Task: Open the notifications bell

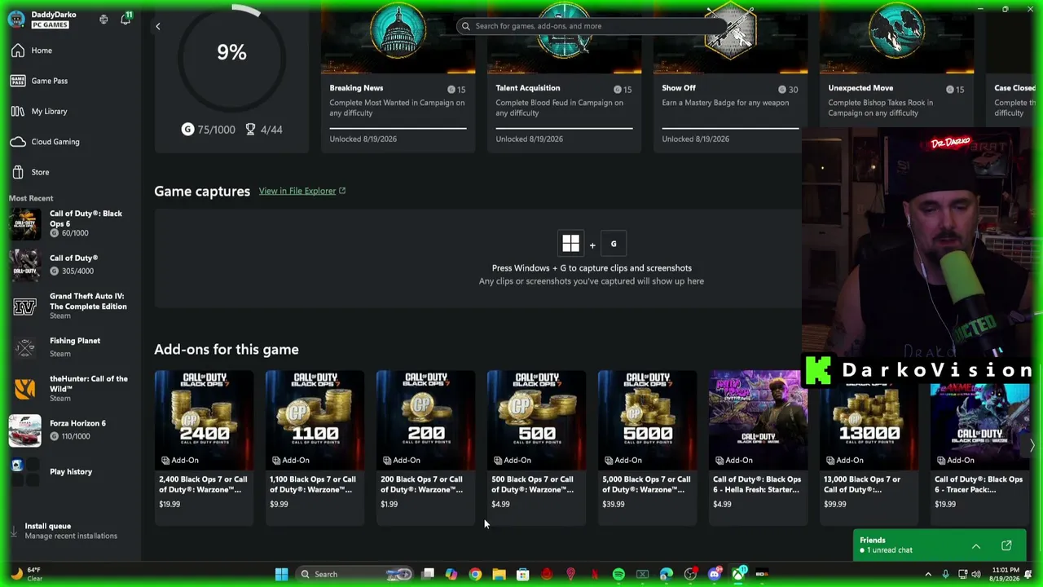Action: [125, 19]
